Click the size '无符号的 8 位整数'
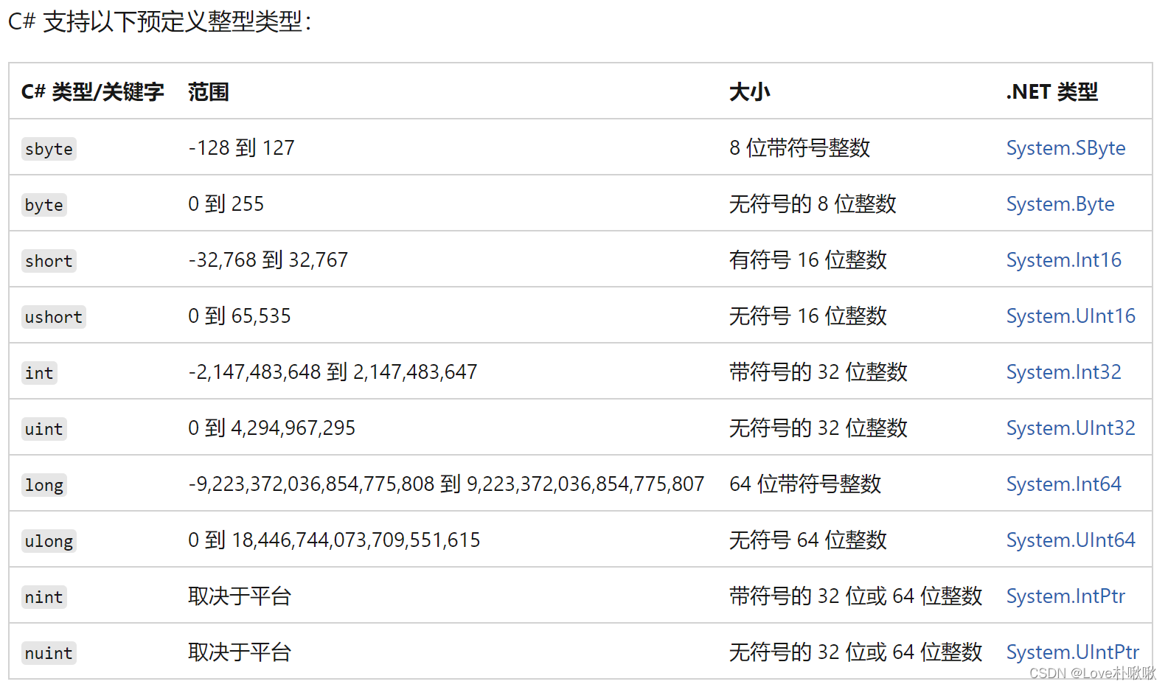 [x=813, y=204]
